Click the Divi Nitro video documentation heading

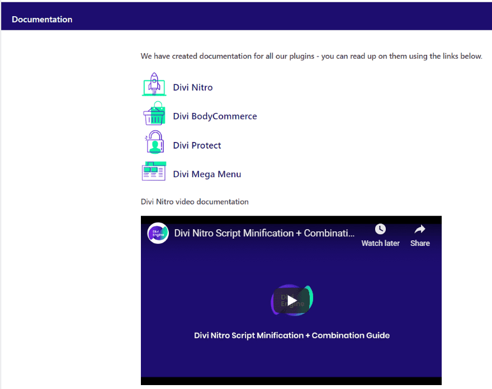195,202
